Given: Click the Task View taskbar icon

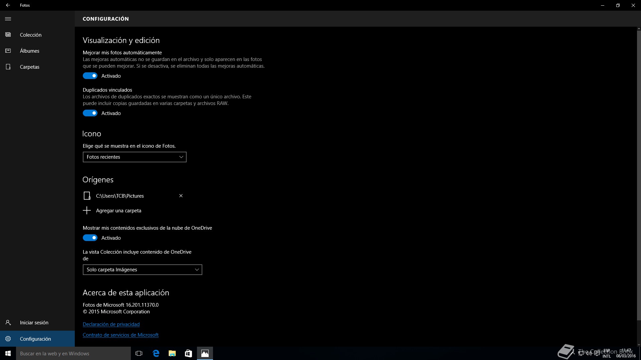Looking at the screenshot, I should coord(139,353).
